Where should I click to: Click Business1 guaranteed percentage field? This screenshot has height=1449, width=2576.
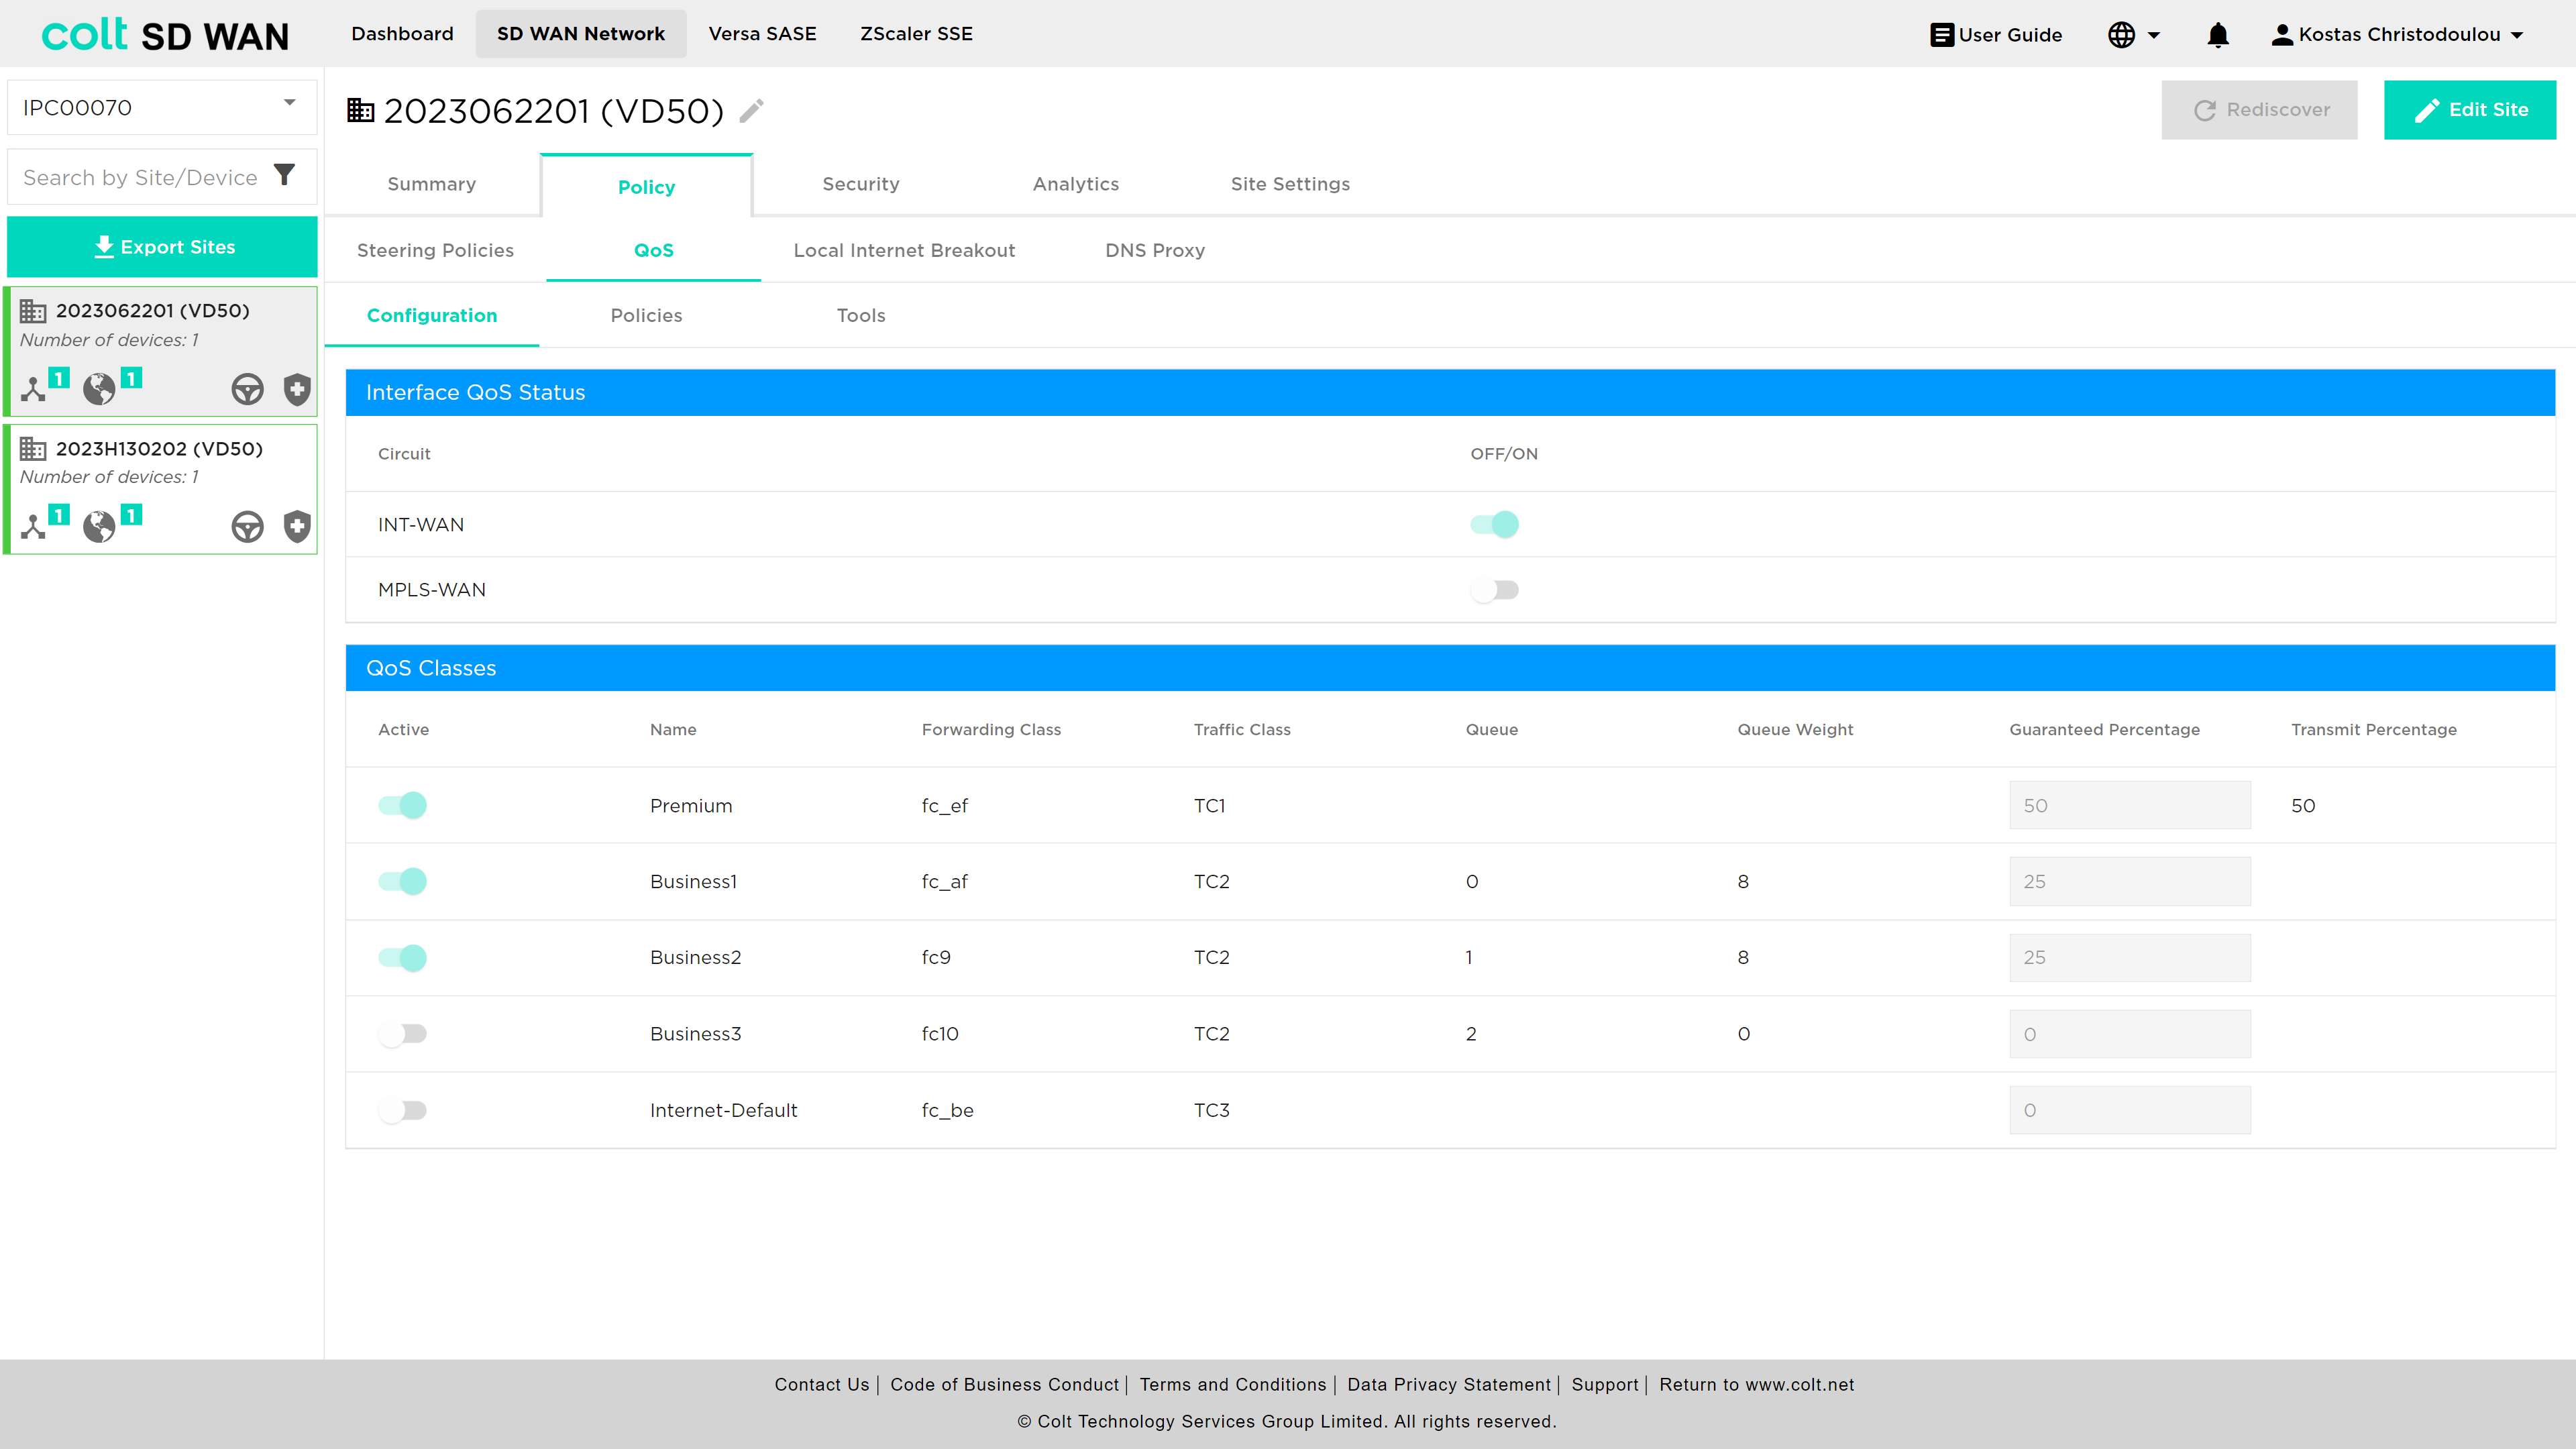[x=2130, y=881]
